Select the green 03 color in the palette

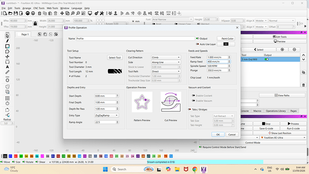[x=21, y=156]
